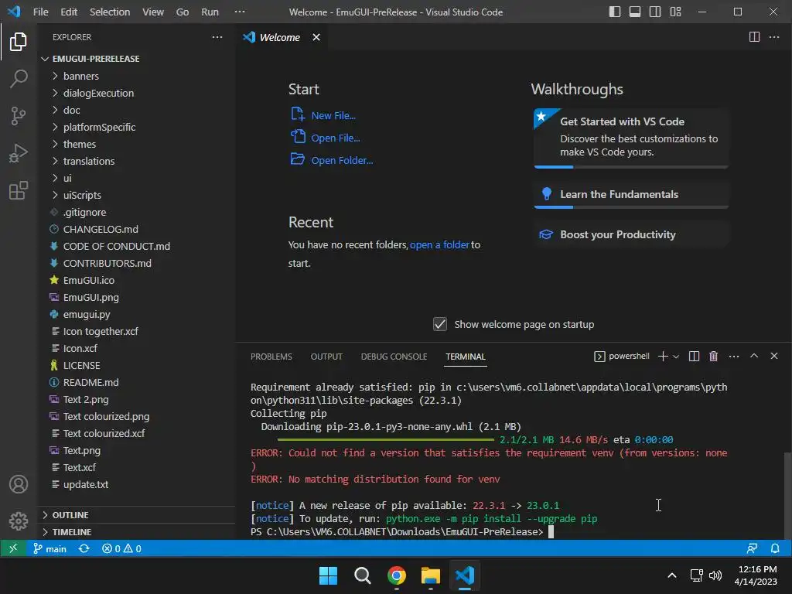Kill terminal with trash icon
792x594 pixels.
(x=713, y=356)
